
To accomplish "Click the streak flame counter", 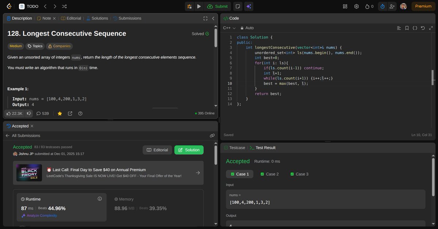I will 369,6.
